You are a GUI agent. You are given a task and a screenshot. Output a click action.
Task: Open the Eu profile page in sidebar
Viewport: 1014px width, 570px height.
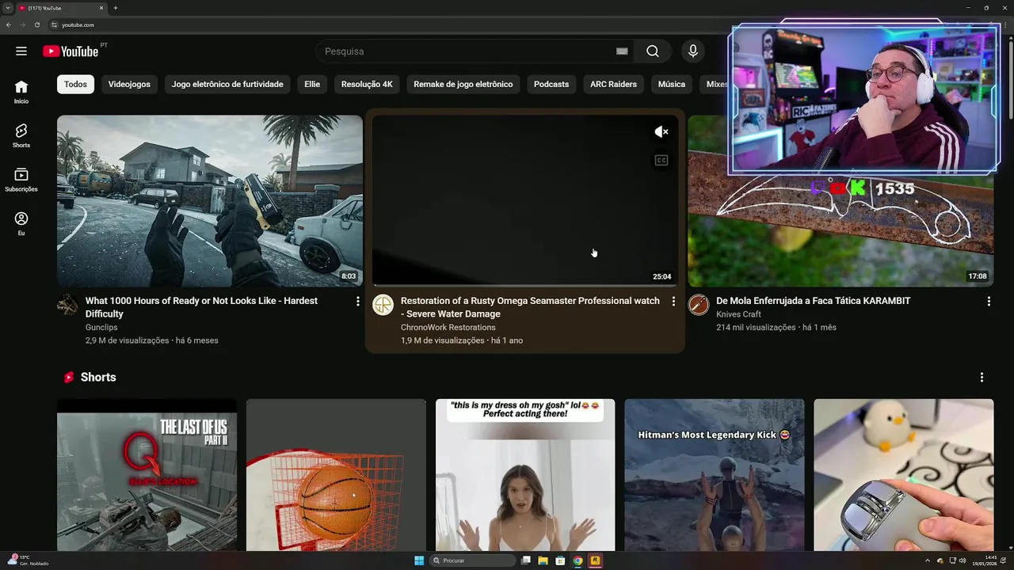point(21,224)
